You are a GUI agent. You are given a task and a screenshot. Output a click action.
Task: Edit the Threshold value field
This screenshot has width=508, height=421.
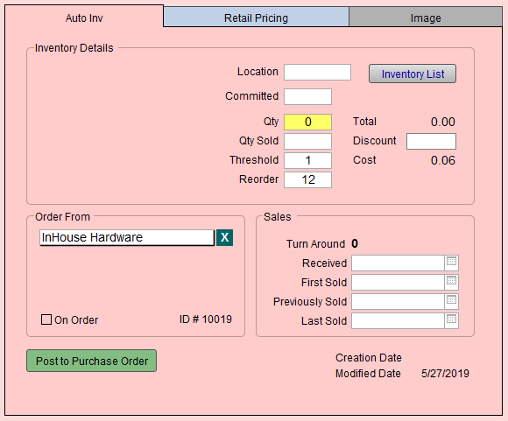[307, 160]
